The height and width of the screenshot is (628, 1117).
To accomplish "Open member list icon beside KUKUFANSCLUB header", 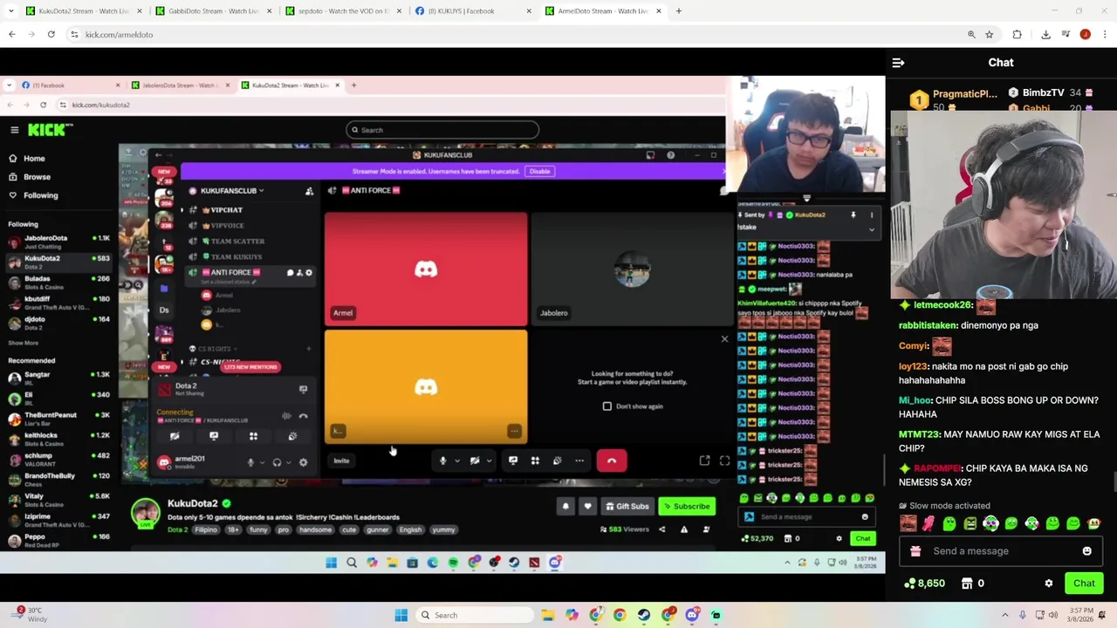I will pos(309,191).
